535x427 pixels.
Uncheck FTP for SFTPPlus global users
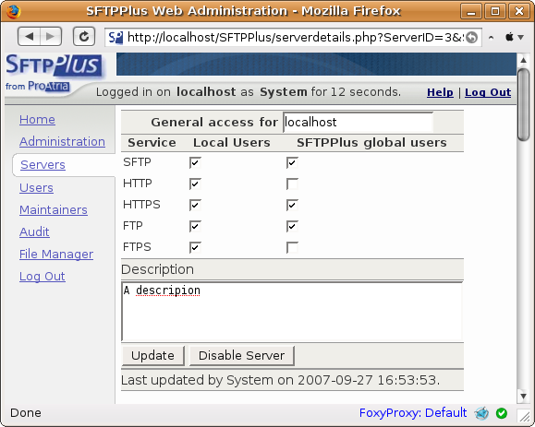(292, 226)
